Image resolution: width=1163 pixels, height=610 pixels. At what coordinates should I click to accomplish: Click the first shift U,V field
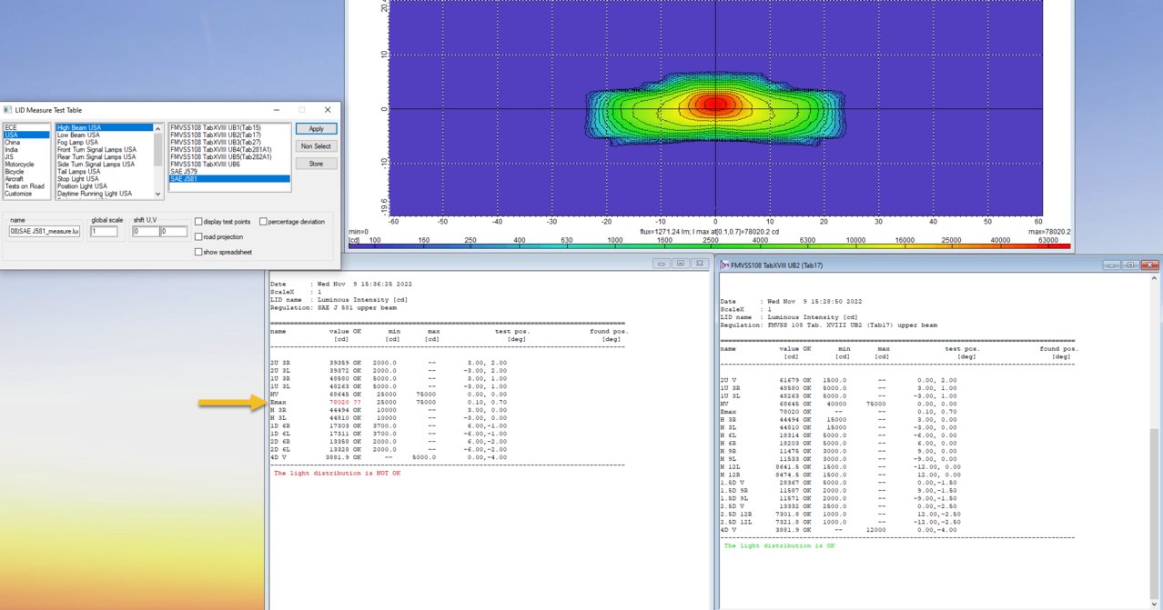coord(146,232)
